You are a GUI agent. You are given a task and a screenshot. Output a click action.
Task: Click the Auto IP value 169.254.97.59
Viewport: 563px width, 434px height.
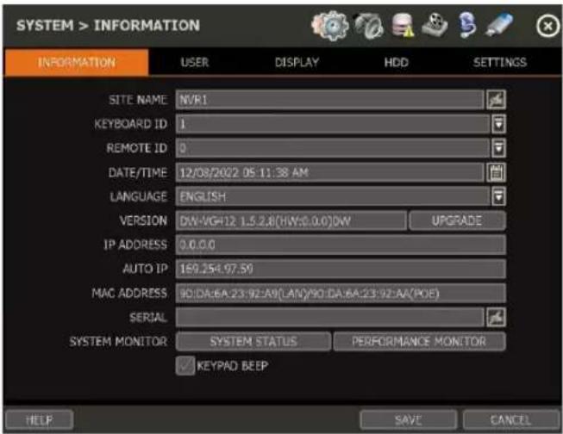[x=341, y=269]
